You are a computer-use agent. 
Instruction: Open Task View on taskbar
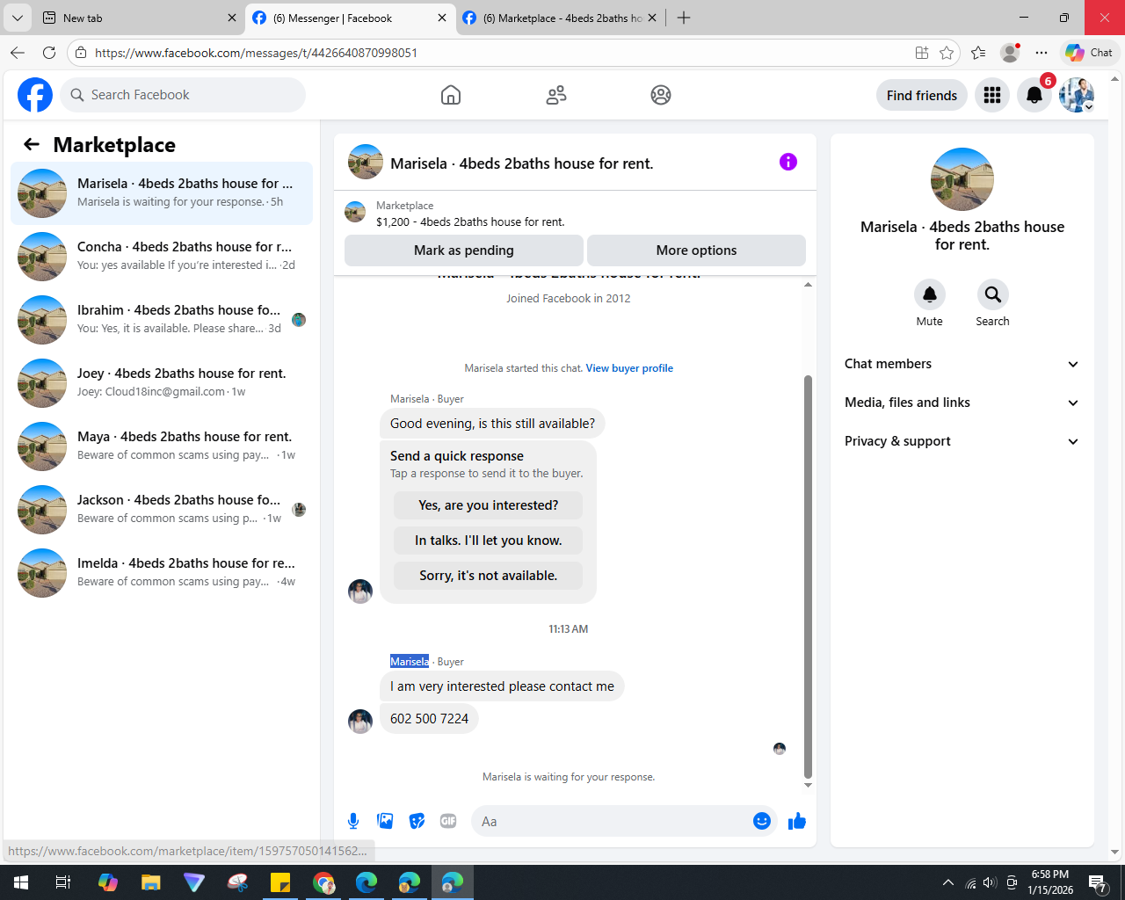63,882
